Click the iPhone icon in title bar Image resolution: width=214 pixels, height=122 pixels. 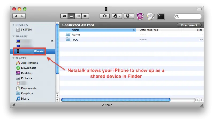pos(106,9)
